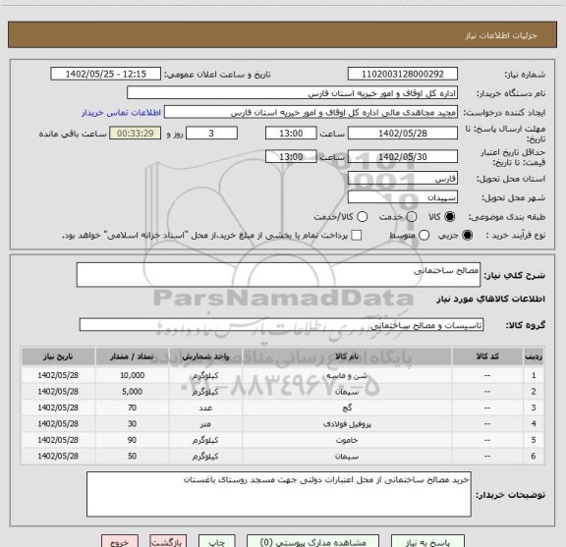Click the buyer organization name field
The width and height of the screenshot is (566, 547).
[293, 93]
